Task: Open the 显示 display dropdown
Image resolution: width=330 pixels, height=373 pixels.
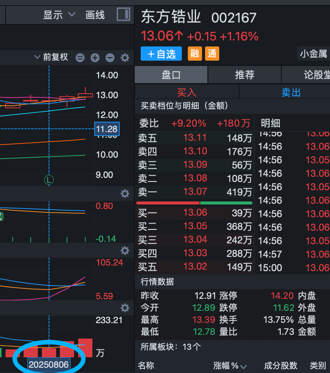Action: tap(59, 15)
